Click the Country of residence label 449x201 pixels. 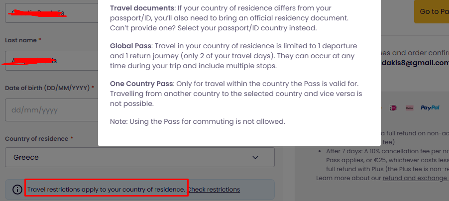[37, 138]
